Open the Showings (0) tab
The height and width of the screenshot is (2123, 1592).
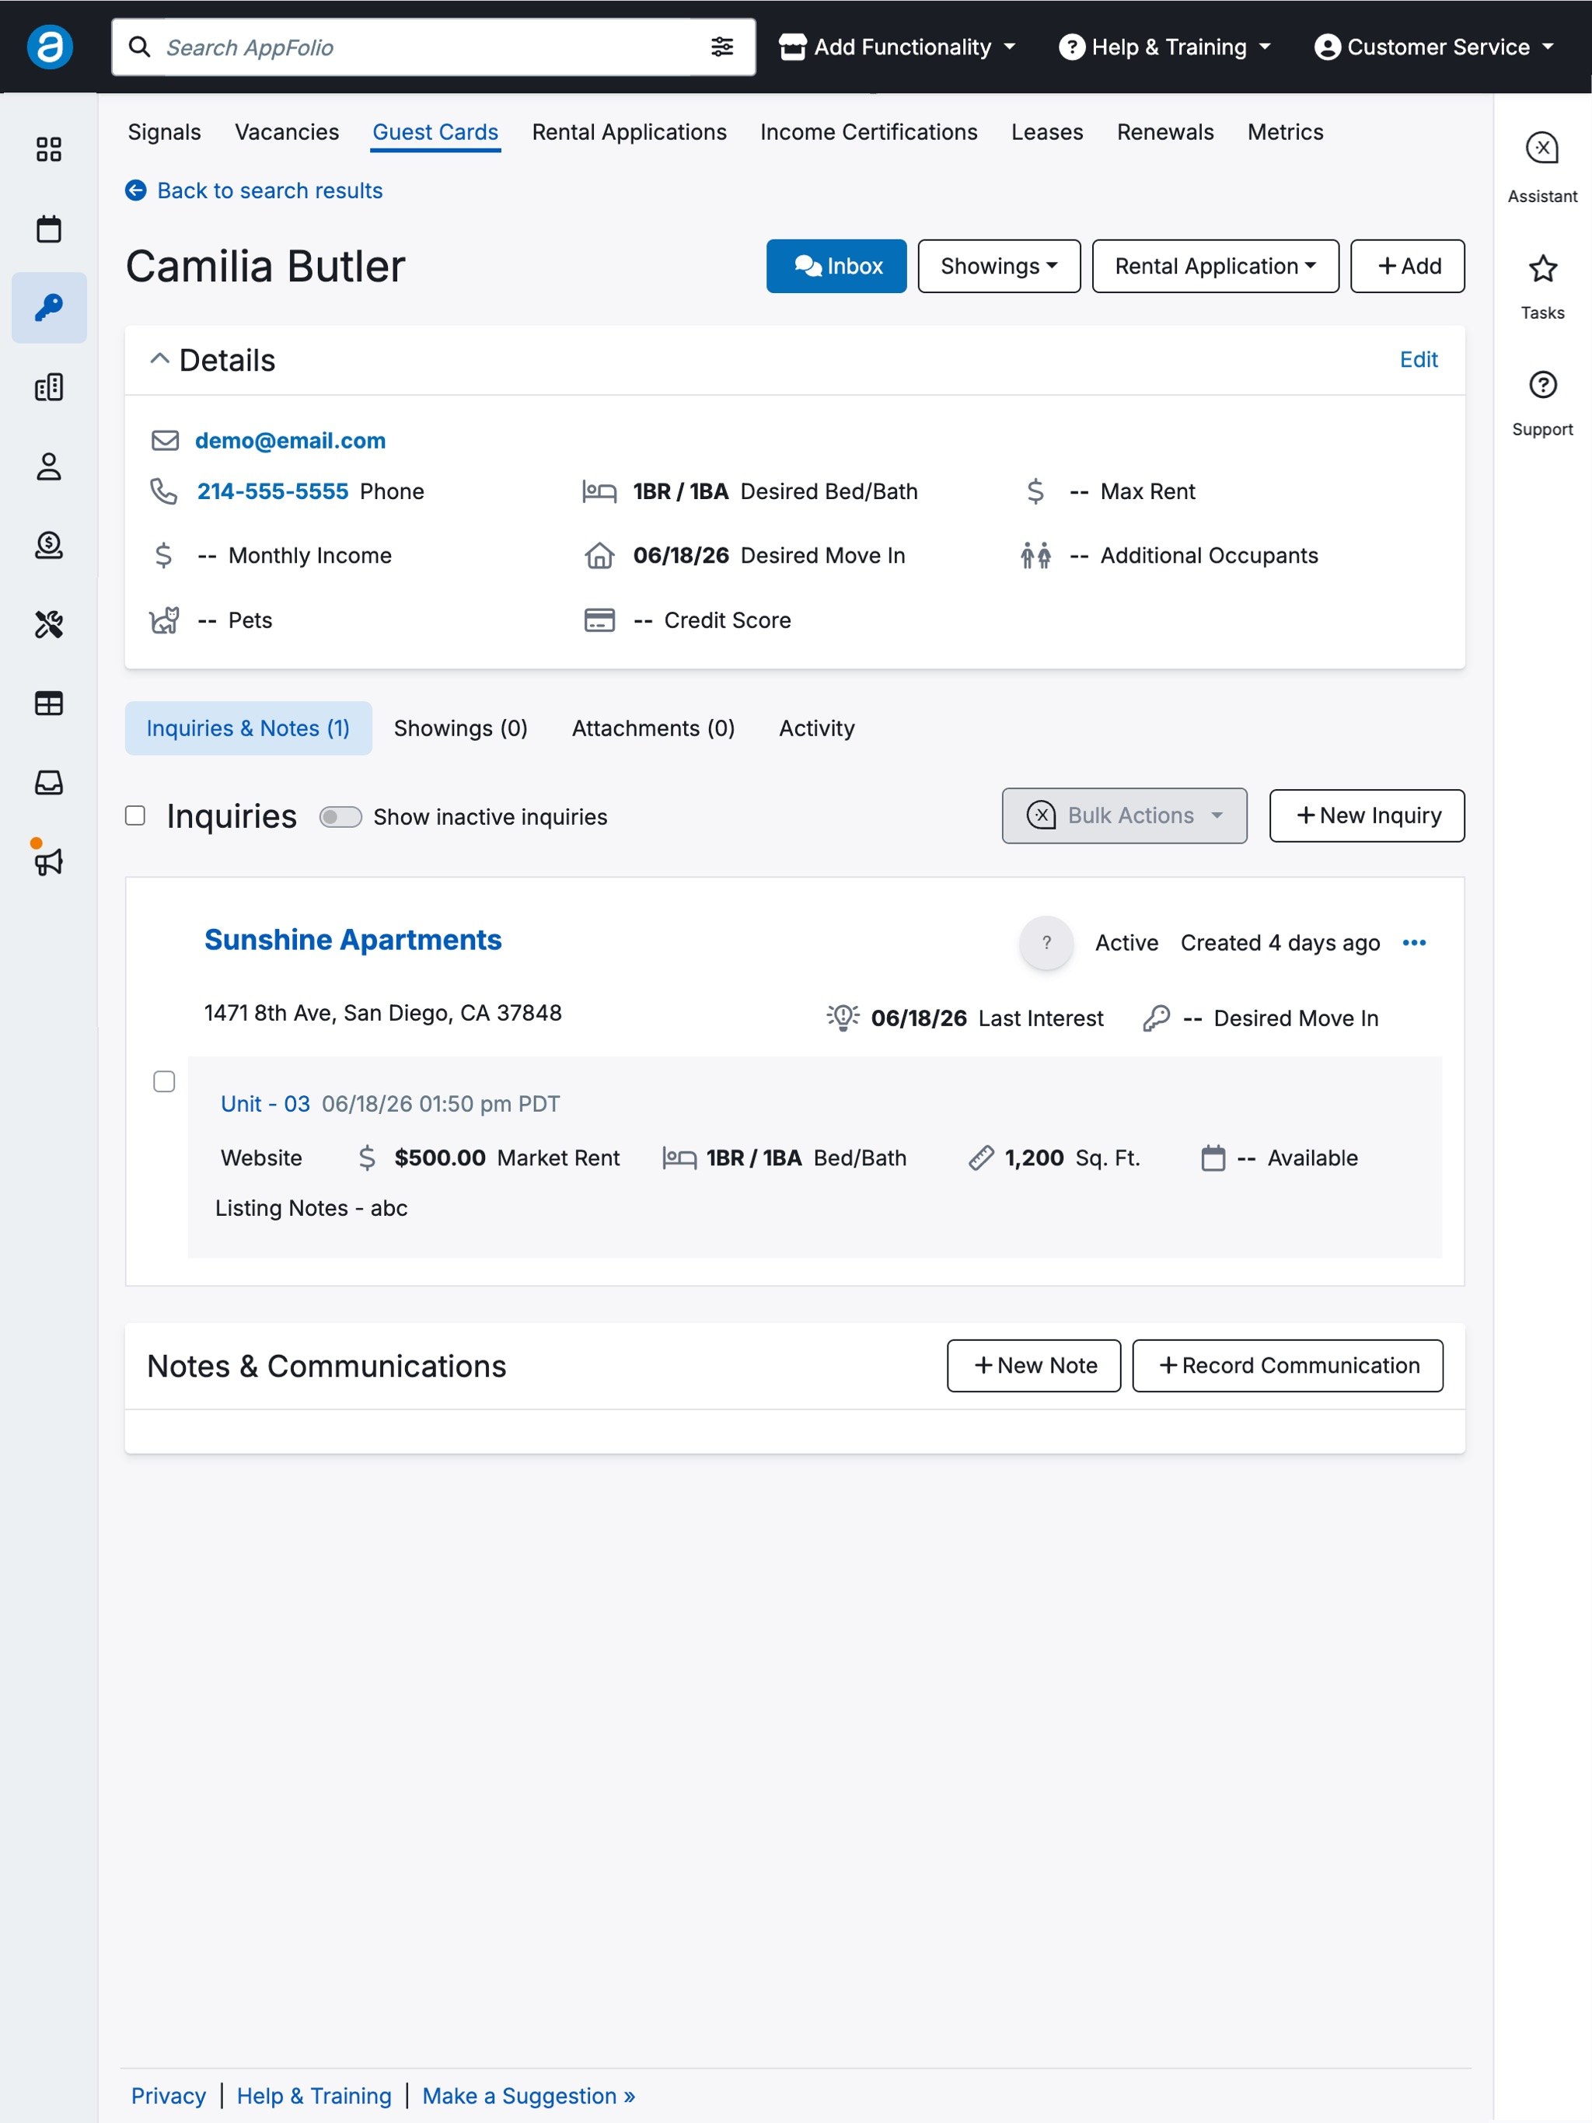pos(461,728)
